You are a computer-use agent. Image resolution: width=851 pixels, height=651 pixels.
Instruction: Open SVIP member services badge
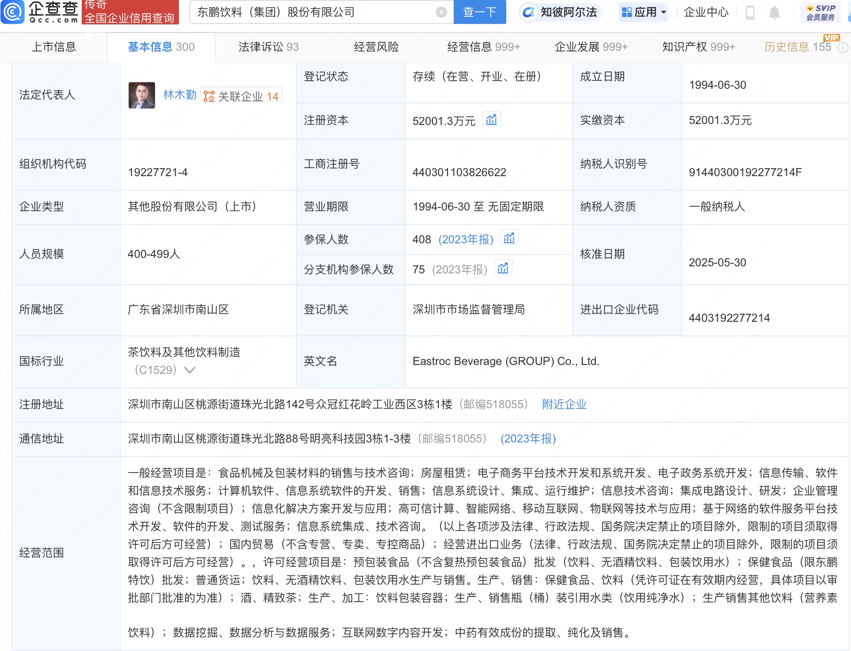click(x=820, y=13)
